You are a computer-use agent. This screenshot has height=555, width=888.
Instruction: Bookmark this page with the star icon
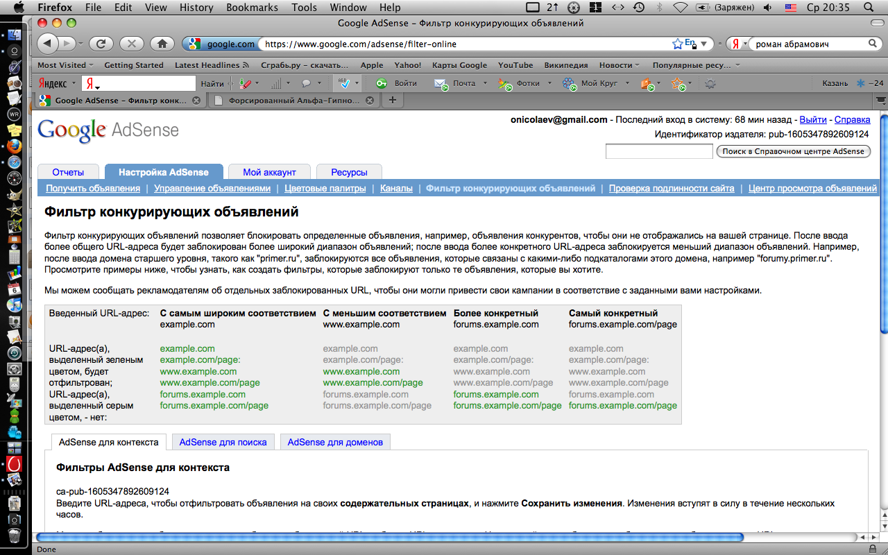677,44
